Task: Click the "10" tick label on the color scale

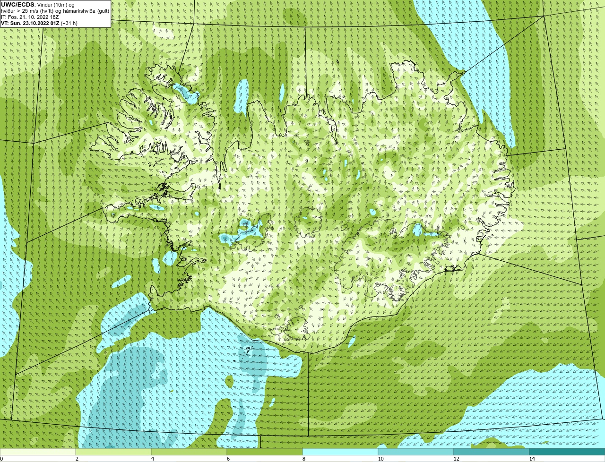Action: click(380, 459)
